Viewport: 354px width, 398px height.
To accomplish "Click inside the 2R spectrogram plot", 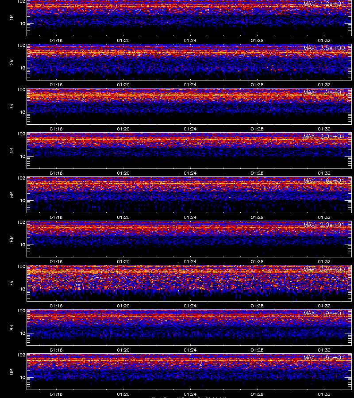I will [189, 62].
